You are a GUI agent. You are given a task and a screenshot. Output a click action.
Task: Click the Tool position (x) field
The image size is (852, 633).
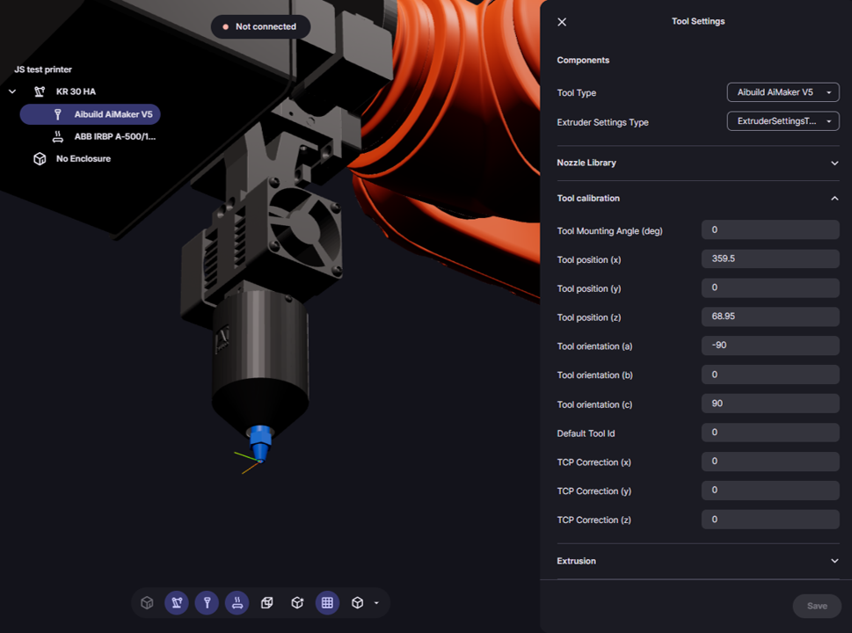pos(769,259)
